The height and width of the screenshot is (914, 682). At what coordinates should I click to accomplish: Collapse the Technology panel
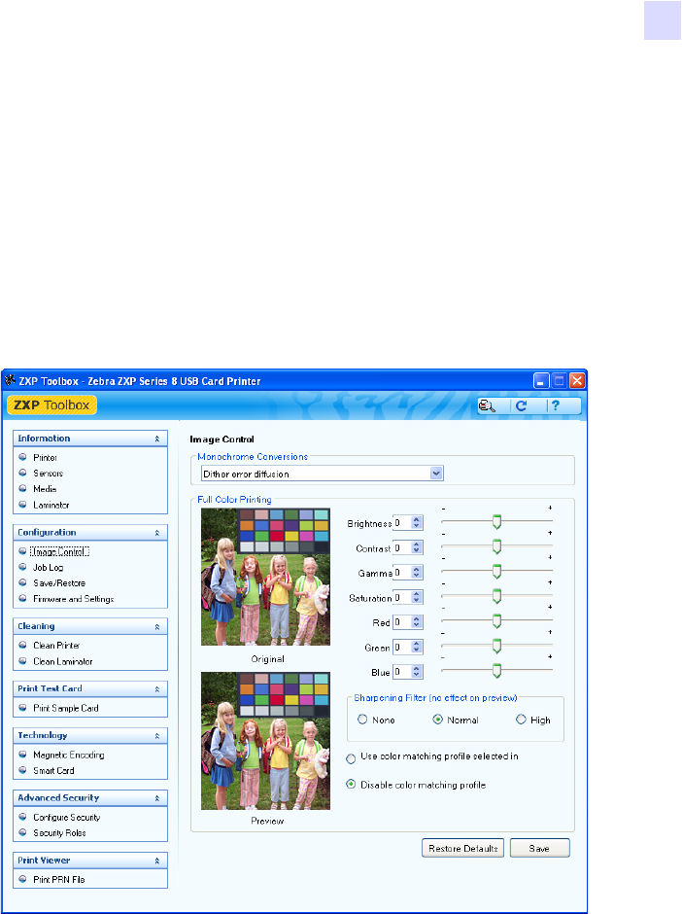tap(156, 736)
